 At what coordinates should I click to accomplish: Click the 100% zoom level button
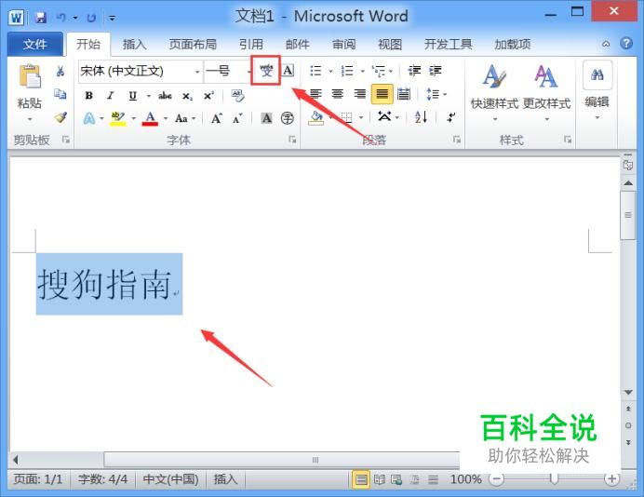point(465,479)
